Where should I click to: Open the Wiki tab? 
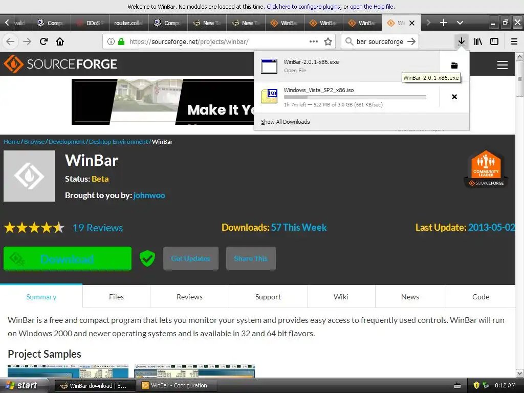tap(341, 297)
